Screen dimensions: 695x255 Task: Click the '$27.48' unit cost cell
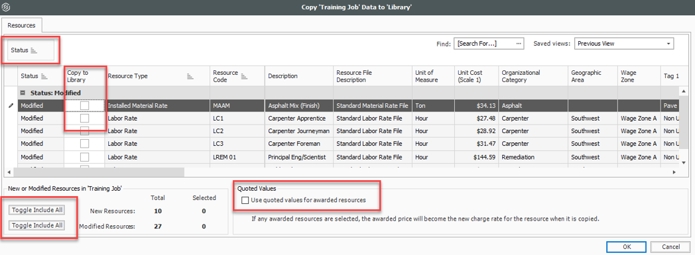tap(476, 119)
